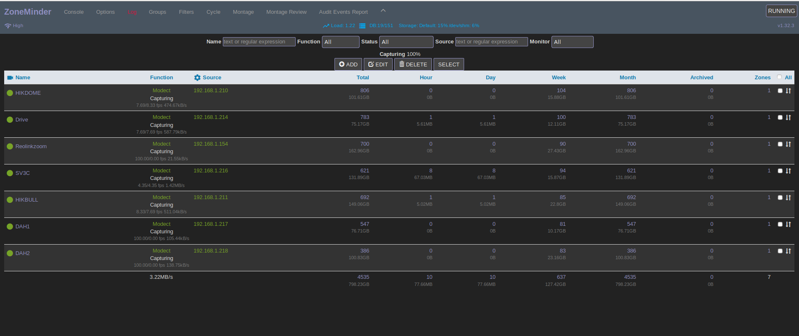Collapse the header with the up chevron
Viewport: 799px width, 336px height.
pos(383,11)
